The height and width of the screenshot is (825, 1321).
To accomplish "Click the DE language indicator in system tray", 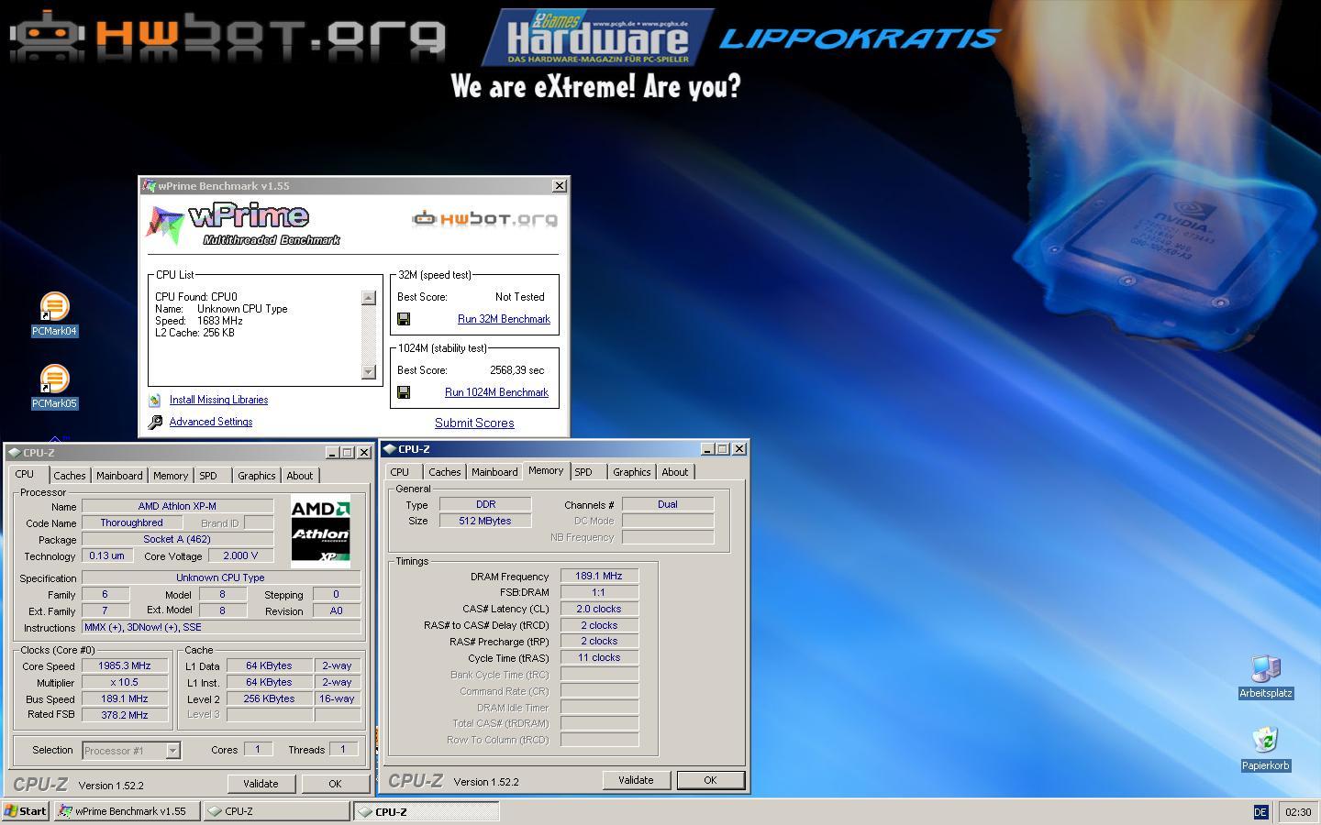I will (x=1260, y=812).
